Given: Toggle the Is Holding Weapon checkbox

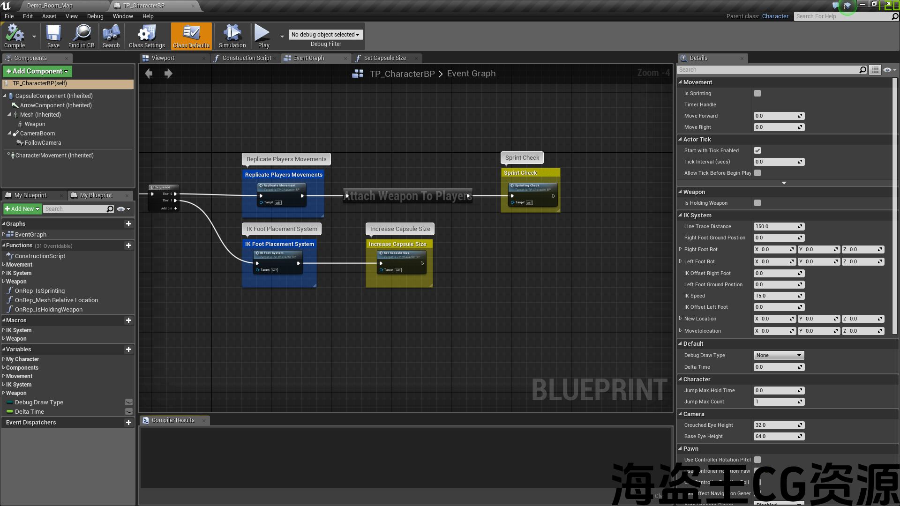Looking at the screenshot, I should (757, 203).
